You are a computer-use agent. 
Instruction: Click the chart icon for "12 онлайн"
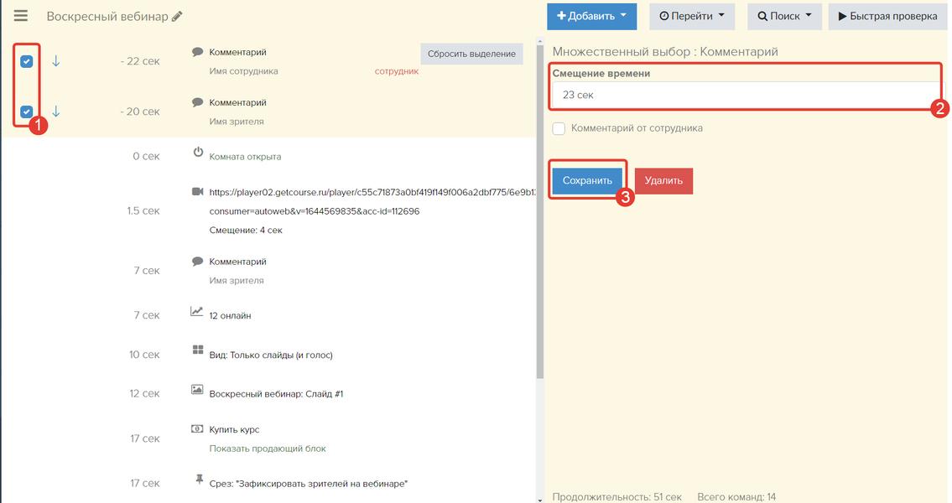(197, 312)
